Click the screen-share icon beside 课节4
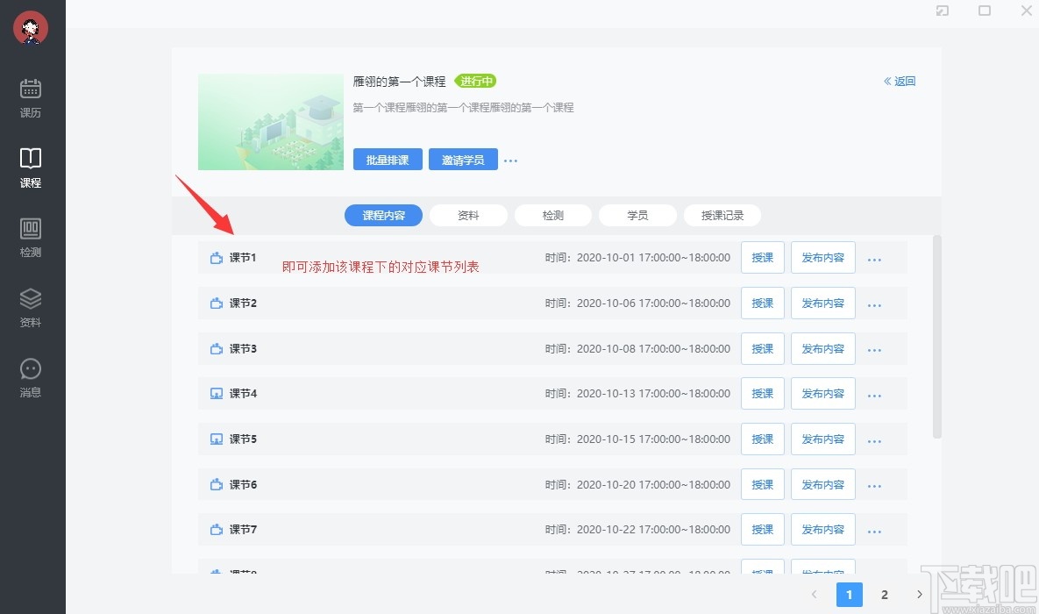 pos(217,393)
